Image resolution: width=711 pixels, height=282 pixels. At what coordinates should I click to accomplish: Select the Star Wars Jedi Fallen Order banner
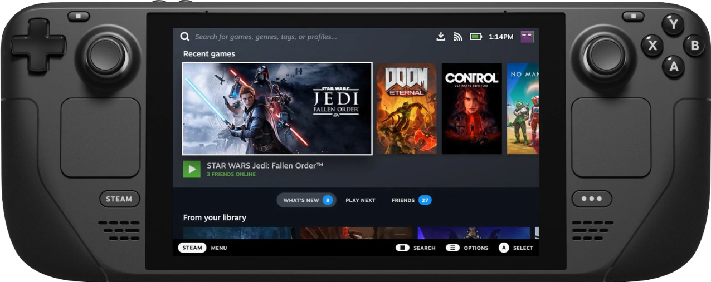click(277, 108)
